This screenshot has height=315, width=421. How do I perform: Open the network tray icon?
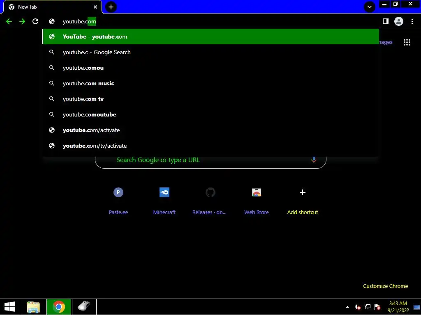coord(367,307)
